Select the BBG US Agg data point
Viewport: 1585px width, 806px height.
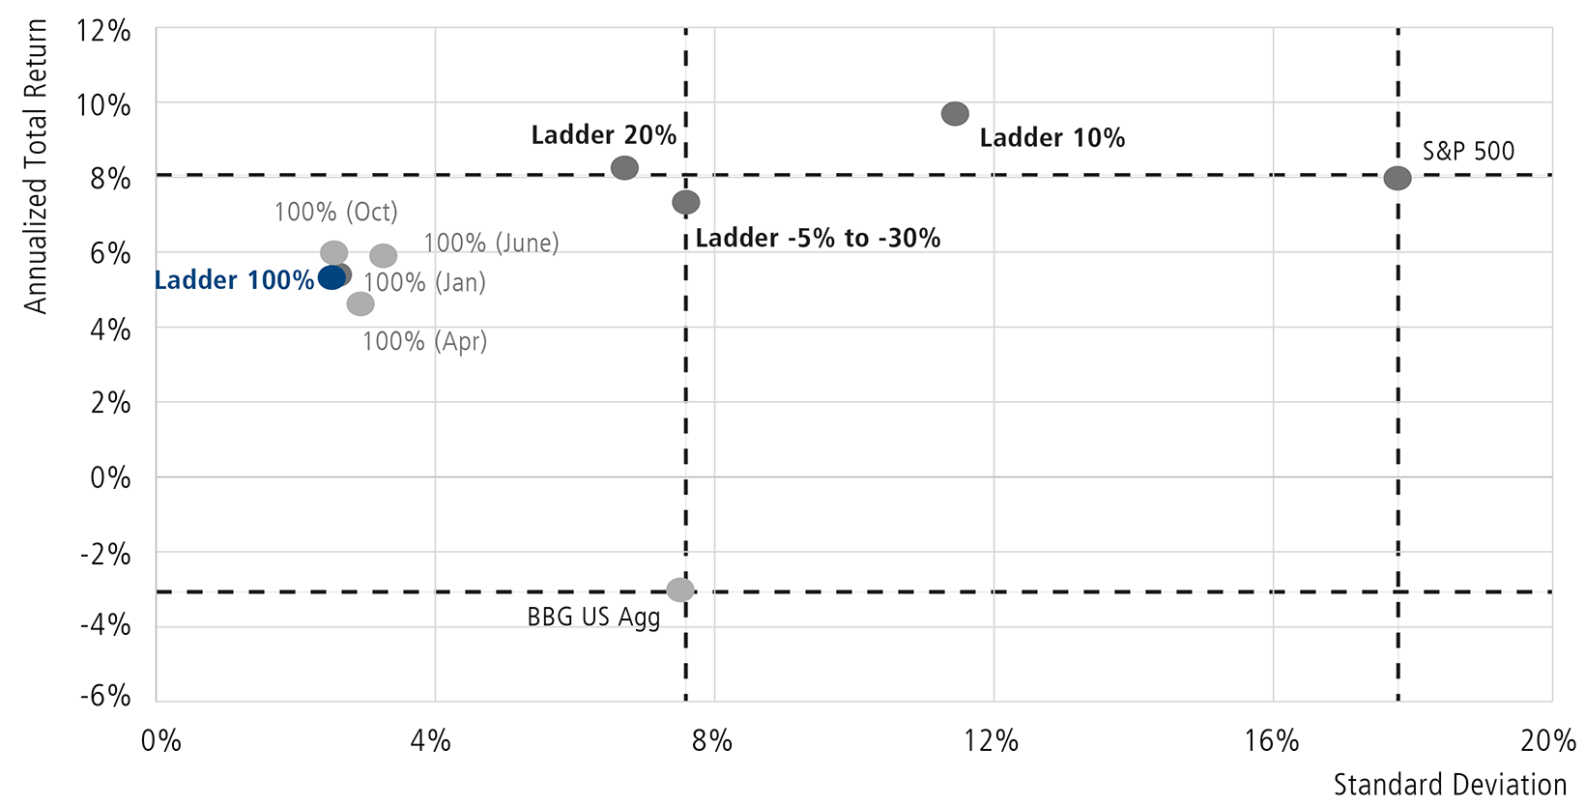tap(680, 590)
